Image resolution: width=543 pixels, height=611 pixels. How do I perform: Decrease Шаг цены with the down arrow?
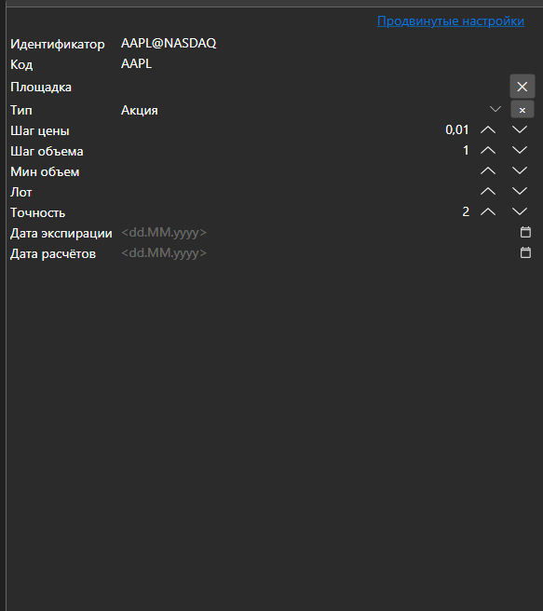519,129
